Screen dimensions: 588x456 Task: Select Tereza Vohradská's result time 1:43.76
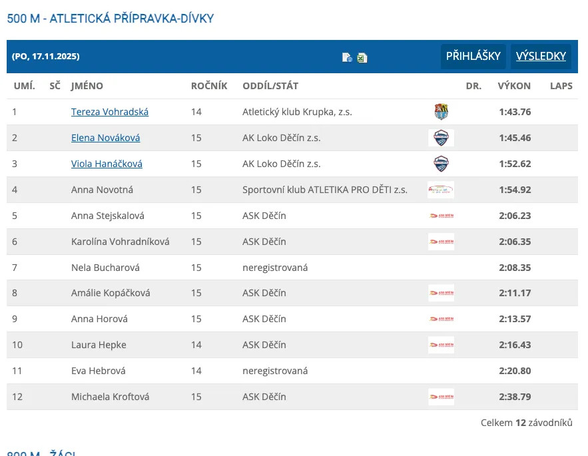click(515, 112)
